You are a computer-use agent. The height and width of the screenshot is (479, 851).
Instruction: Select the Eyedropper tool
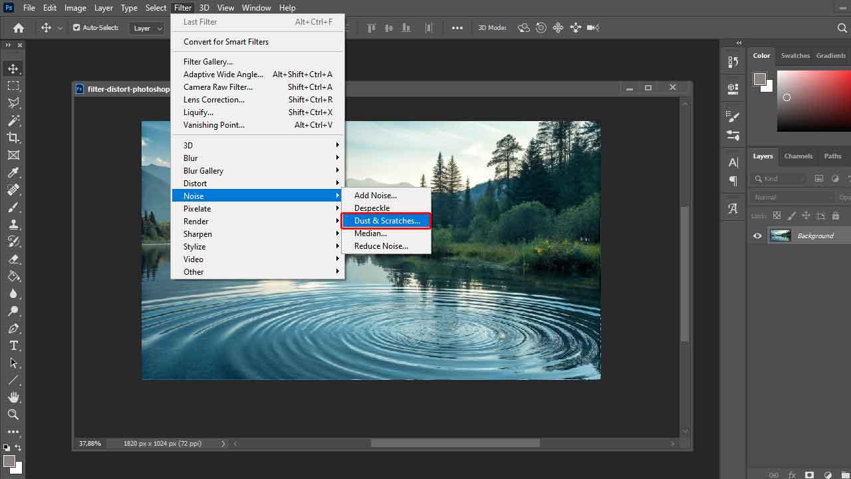pyautogui.click(x=13, y=172)
